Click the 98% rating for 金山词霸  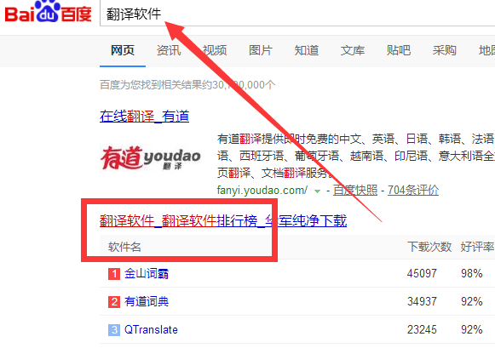coord(472,273)
